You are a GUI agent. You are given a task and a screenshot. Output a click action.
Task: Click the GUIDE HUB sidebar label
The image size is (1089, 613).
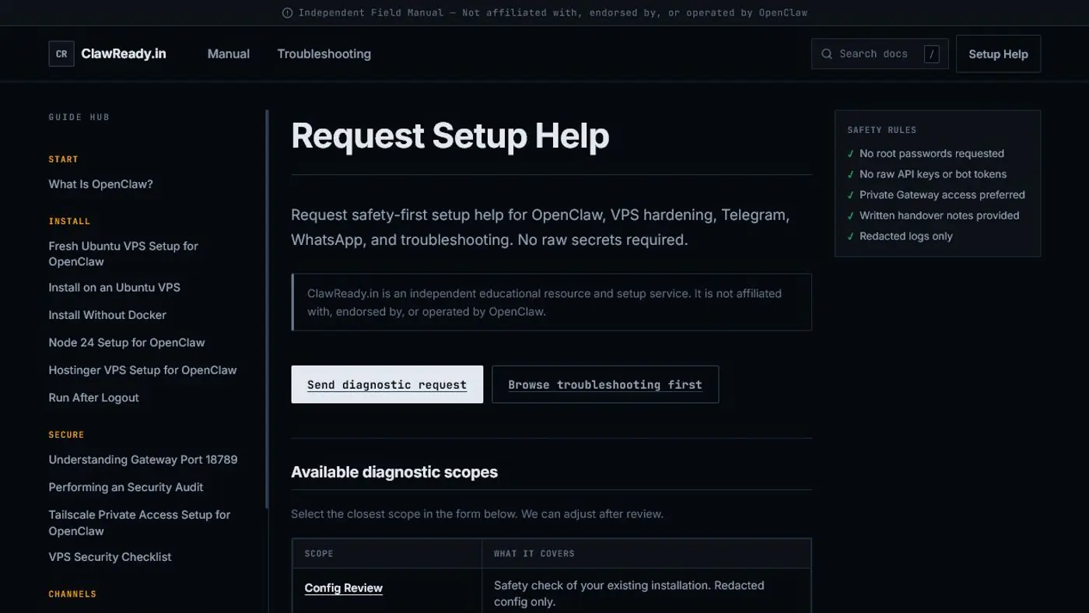pos(79,117)
